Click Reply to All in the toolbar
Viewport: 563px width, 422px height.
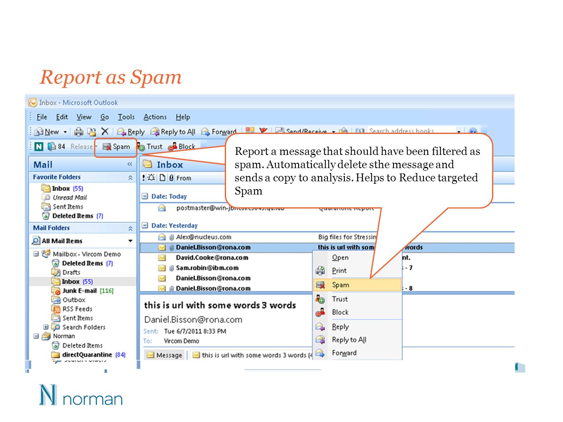coord(173,132)
